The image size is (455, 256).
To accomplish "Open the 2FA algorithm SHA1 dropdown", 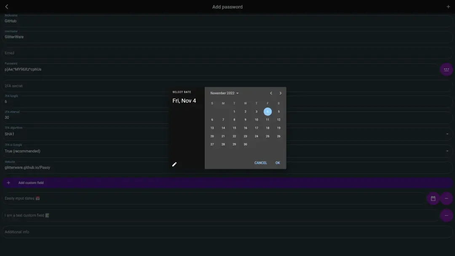I will [227, 134].
